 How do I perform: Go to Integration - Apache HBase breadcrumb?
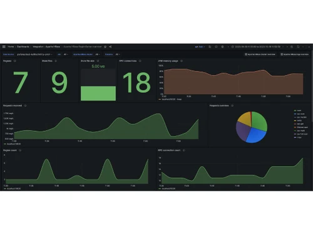click(x=46, y=47)
